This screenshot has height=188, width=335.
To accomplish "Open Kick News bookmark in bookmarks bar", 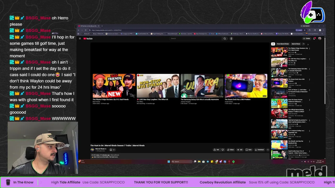I will click(x=185, y=34).
